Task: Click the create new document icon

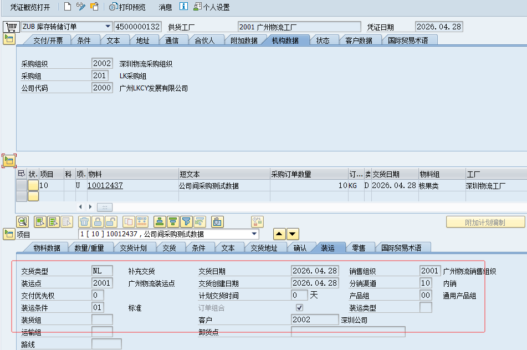Action: coord(68,7)
